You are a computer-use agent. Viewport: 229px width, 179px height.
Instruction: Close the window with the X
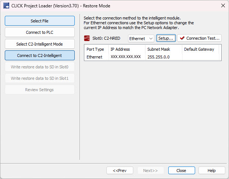click(223, 6)
